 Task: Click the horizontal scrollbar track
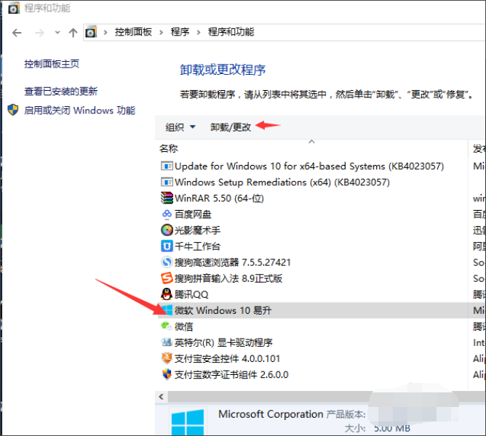pyautogui.click(x=327, y=397)
